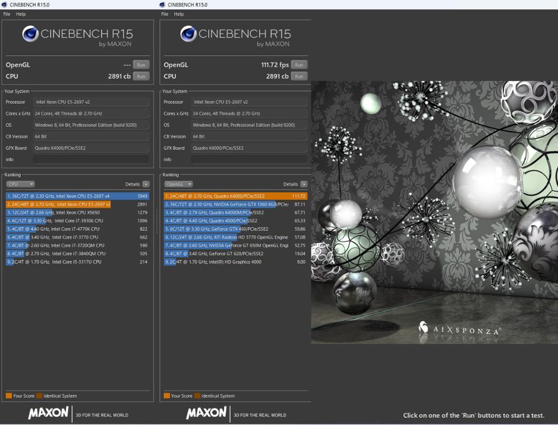The image size is (558, 425).
Task: Select OpenGL row Quadro K4000/PCIe/SSE2 111.72
Action: click(x=235, y=196)
